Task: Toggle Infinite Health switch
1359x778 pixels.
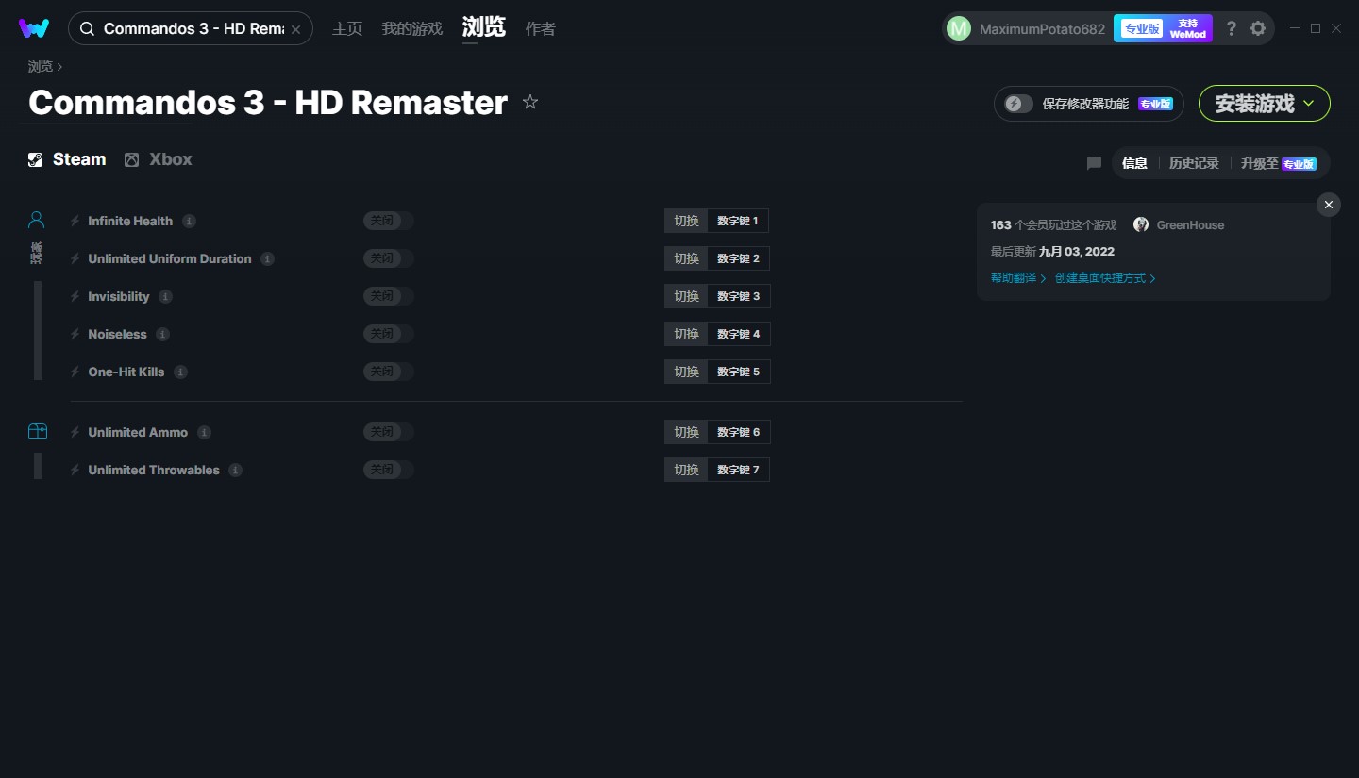Action: (x=389, y=221)
